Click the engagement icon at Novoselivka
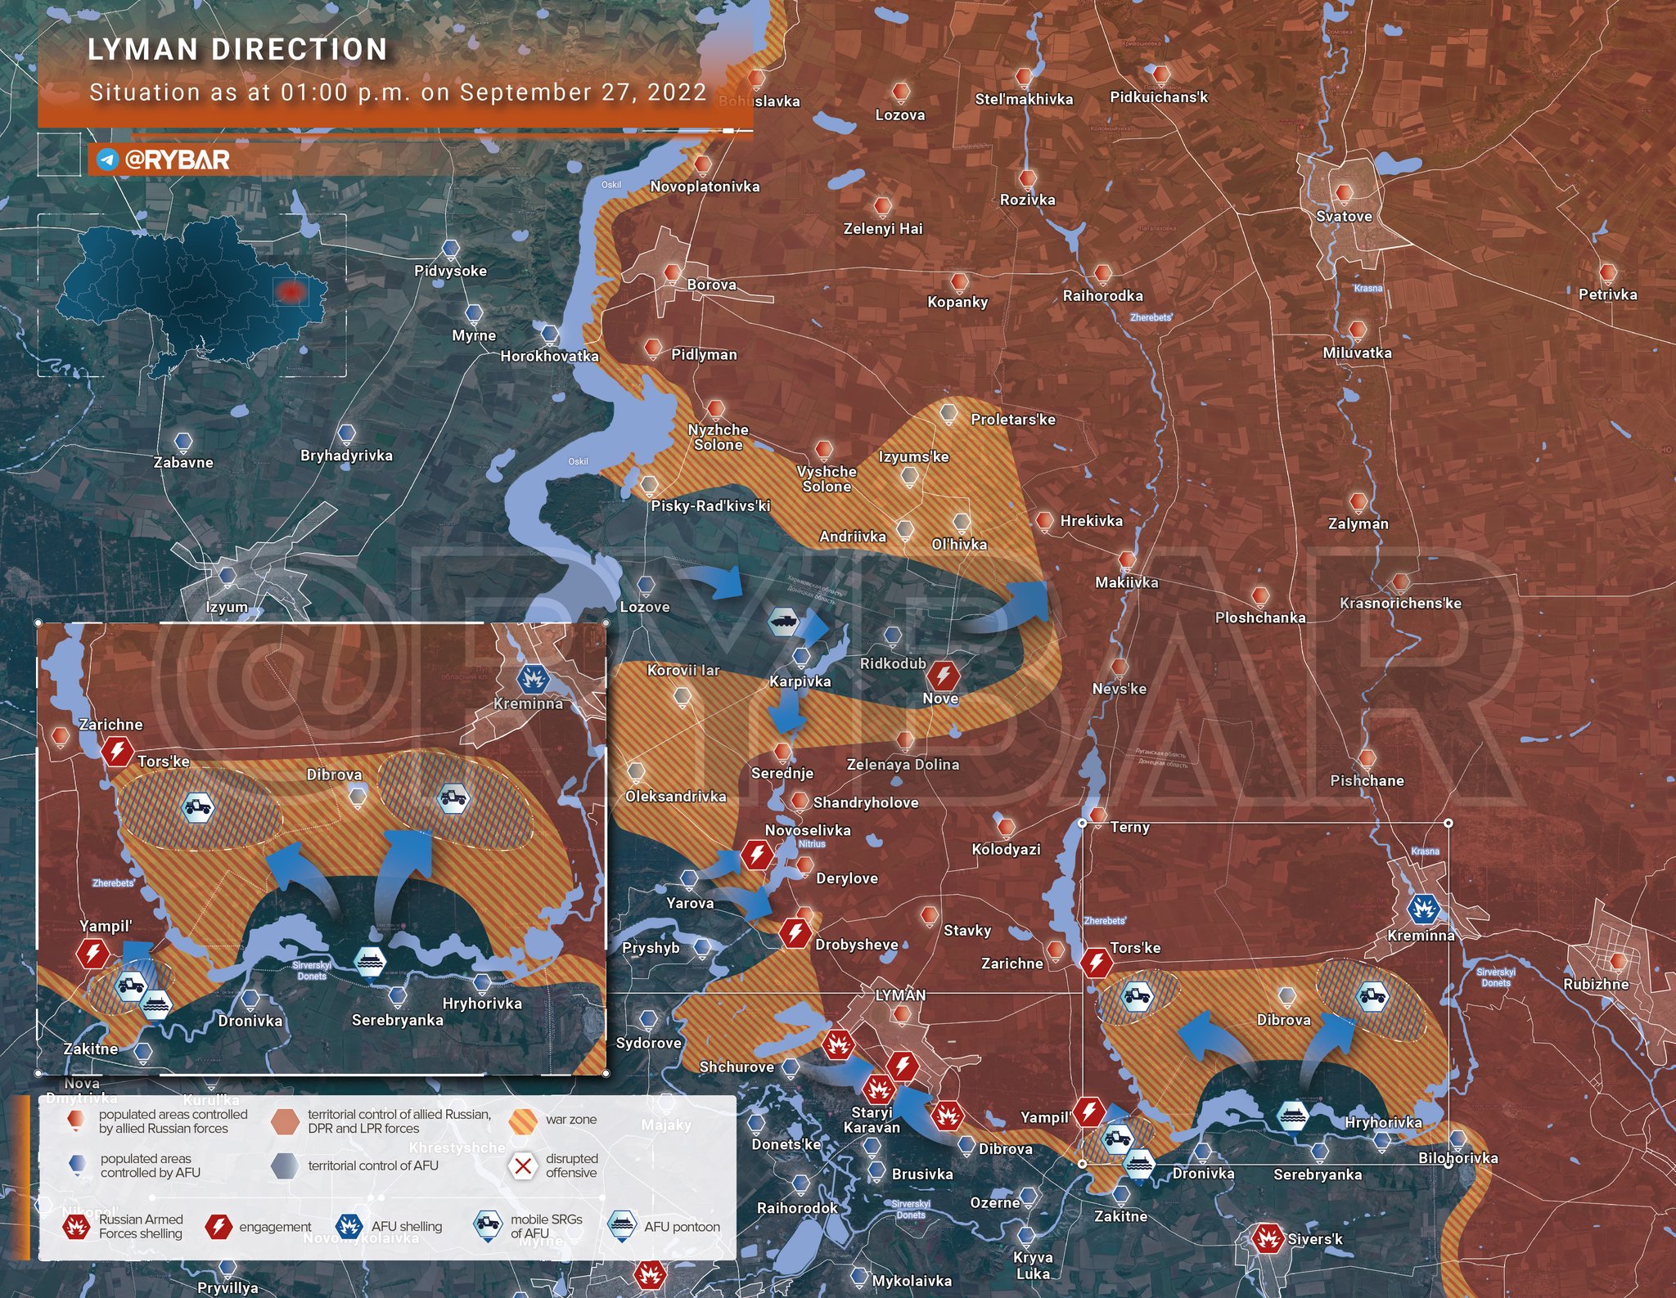1676x1298 pixels. click(x=757, y=856)
